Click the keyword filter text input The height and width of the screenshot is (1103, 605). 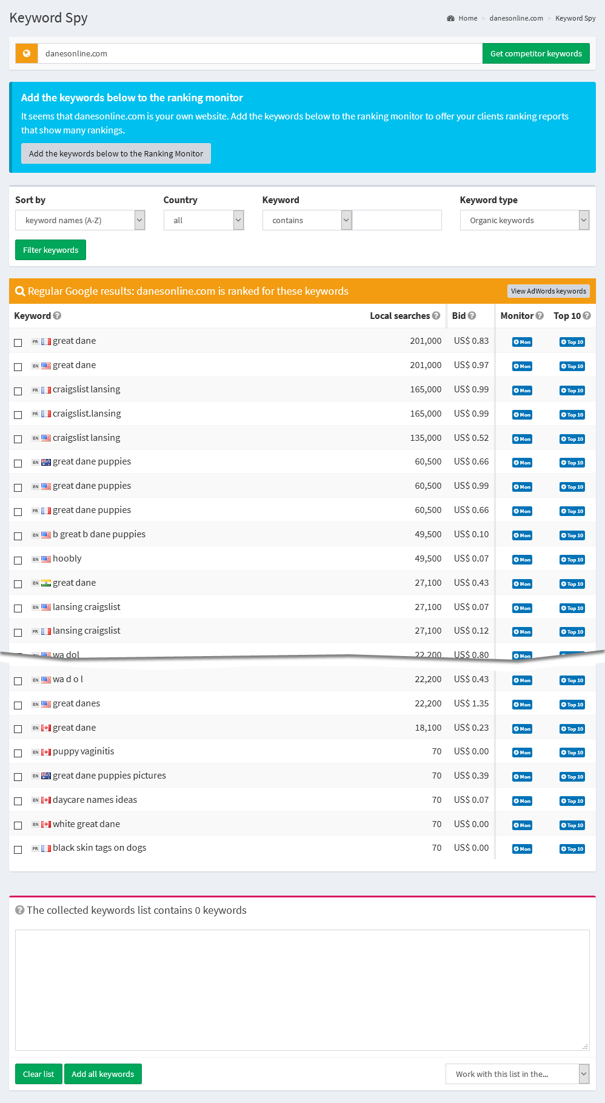[396, 220]
